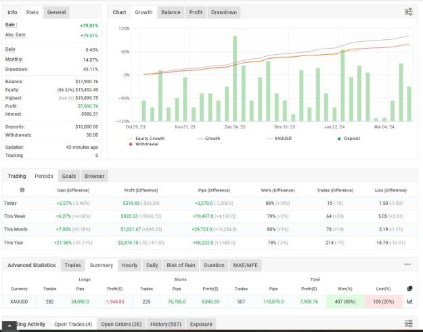The image size is (423, 332).
Task: Switch to the Summary tab
Action: [101, 265]
